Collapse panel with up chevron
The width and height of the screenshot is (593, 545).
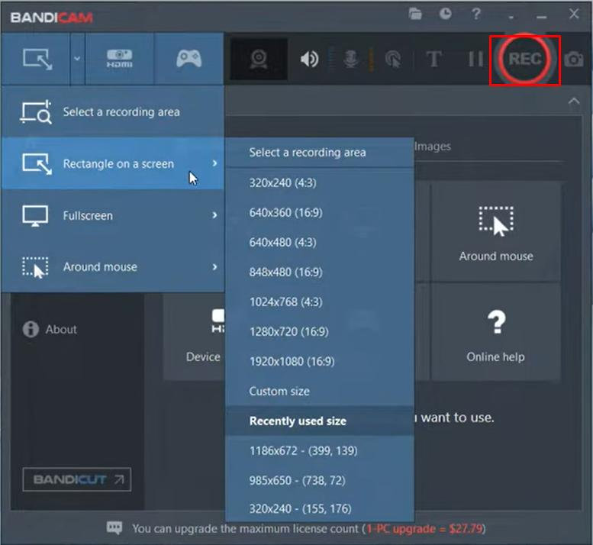(x=574, y=102)
